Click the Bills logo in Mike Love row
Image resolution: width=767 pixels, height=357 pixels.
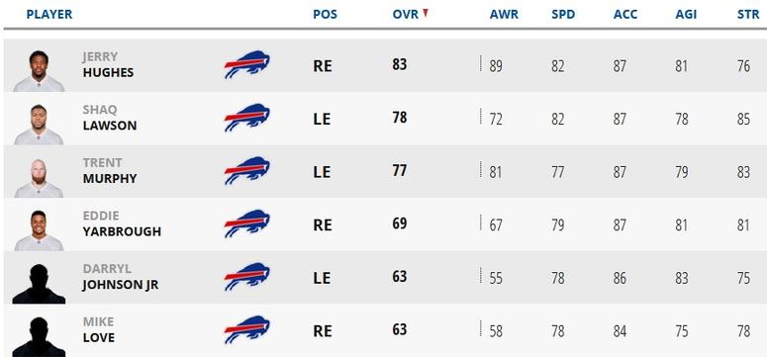click(247, 330)
